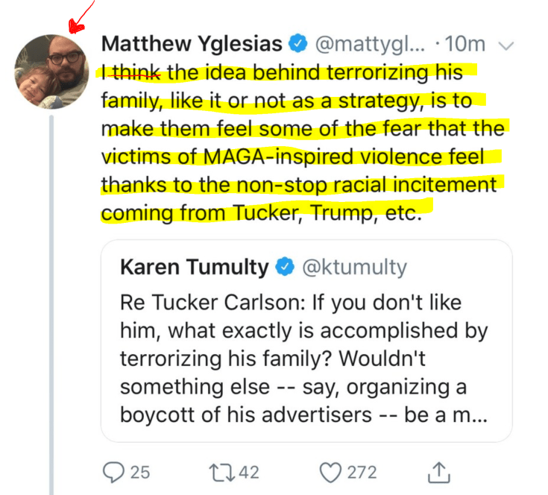Open Matthew Yglesias's profile photo
The image size is (548, 495).
51,72
